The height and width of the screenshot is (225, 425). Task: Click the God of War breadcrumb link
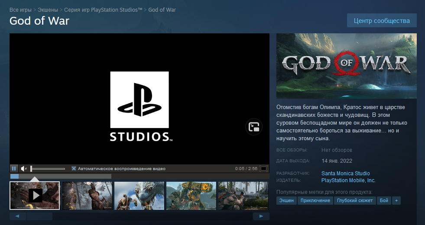click(162, 10)
